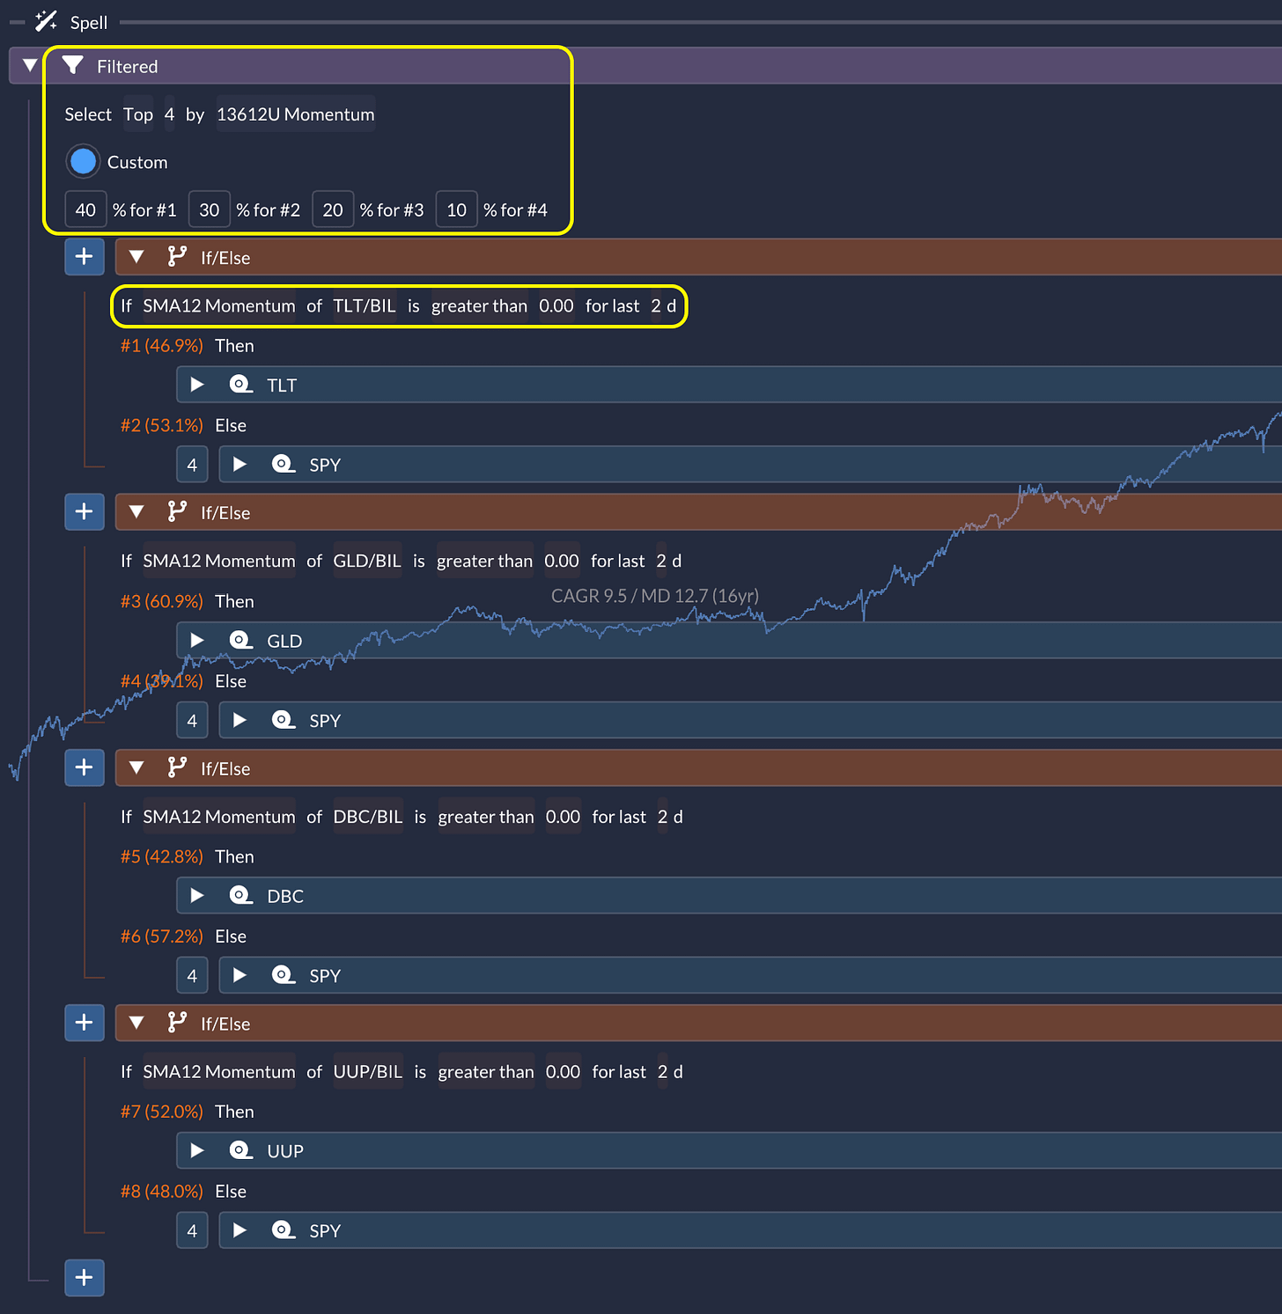Click plus button beside DBC/BIL If/Else block
The image size is (1282, 1314).
coord(85,767)
